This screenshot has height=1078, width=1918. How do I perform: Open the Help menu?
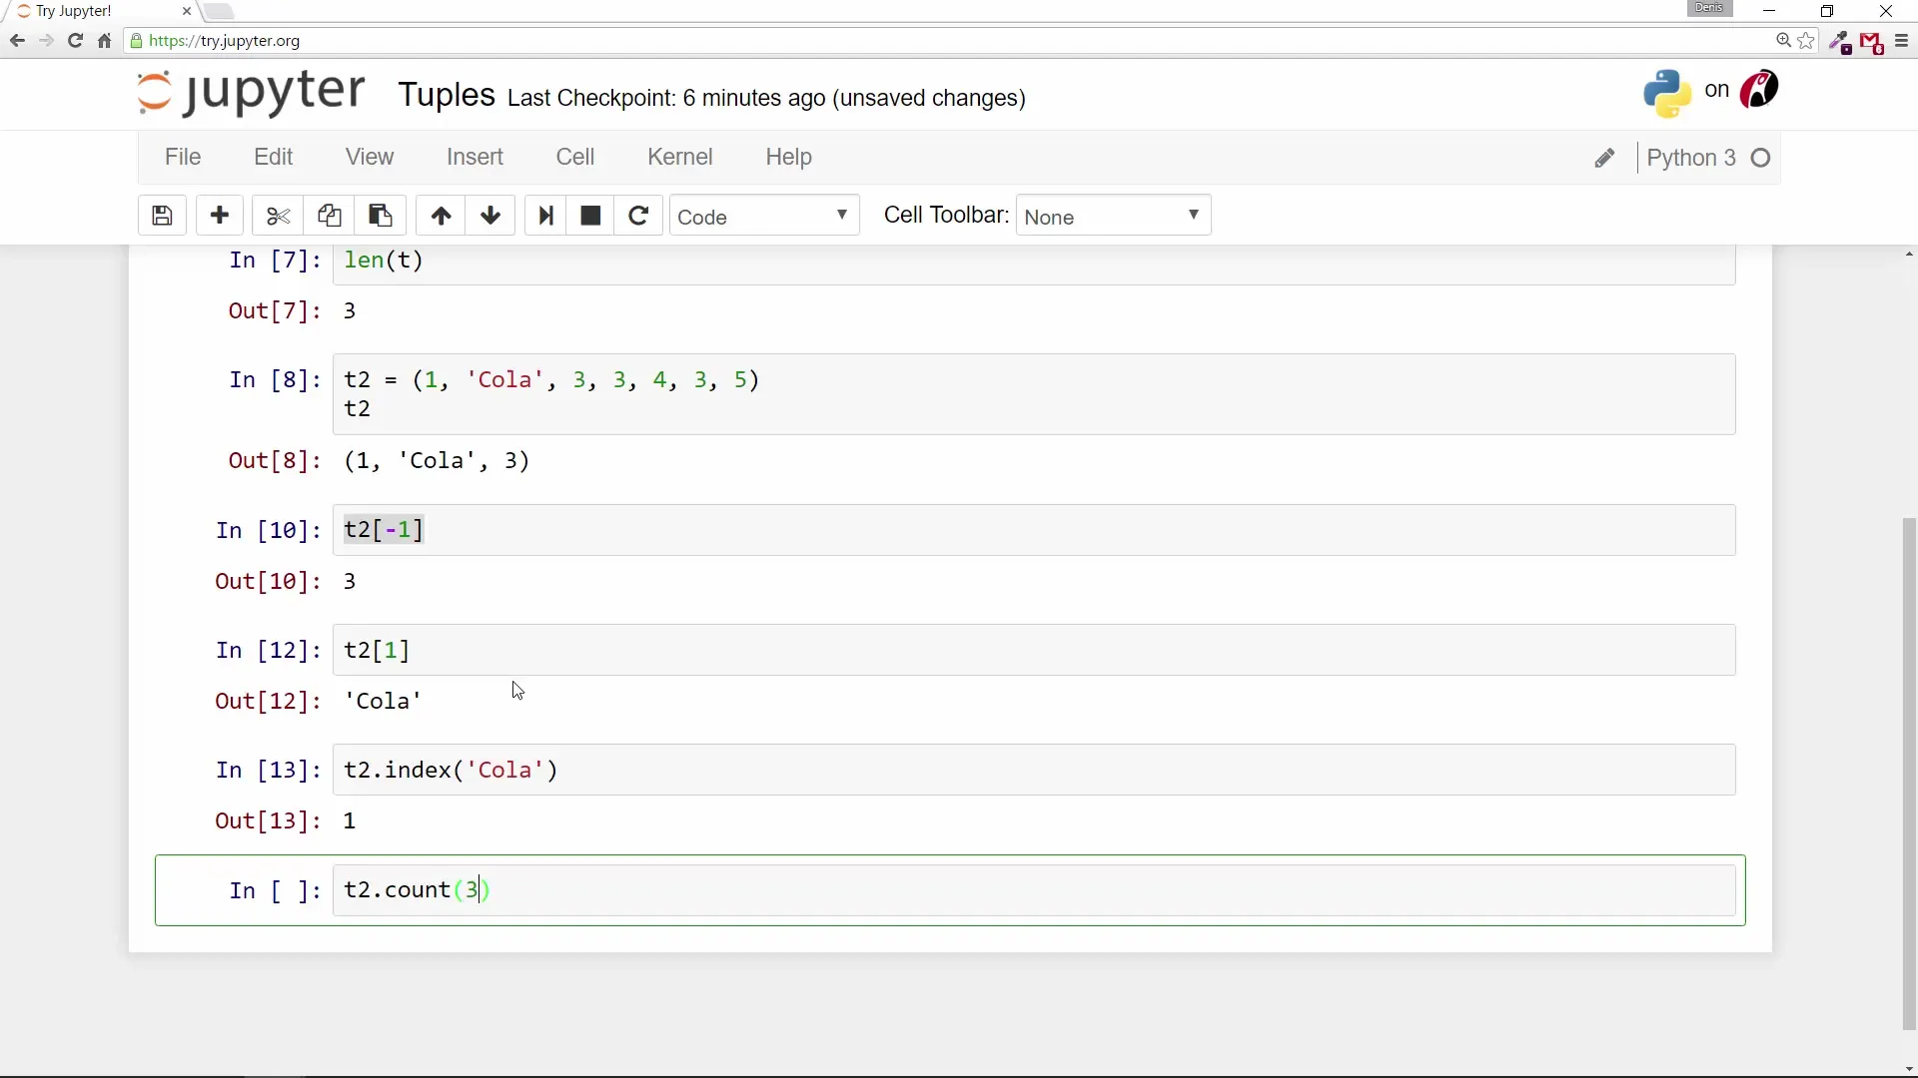(x=788, y=158)
